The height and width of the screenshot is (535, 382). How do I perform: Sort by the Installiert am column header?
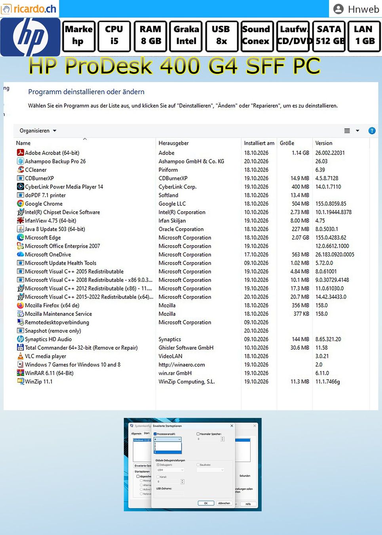(259, 143)
